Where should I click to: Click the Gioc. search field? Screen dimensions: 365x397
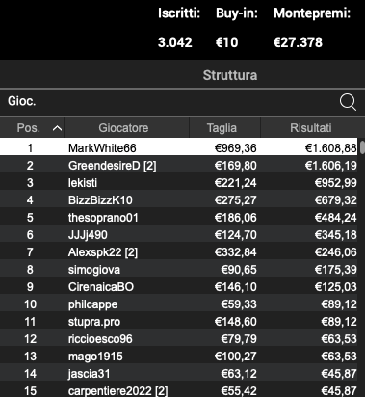[x=167, y=102]
